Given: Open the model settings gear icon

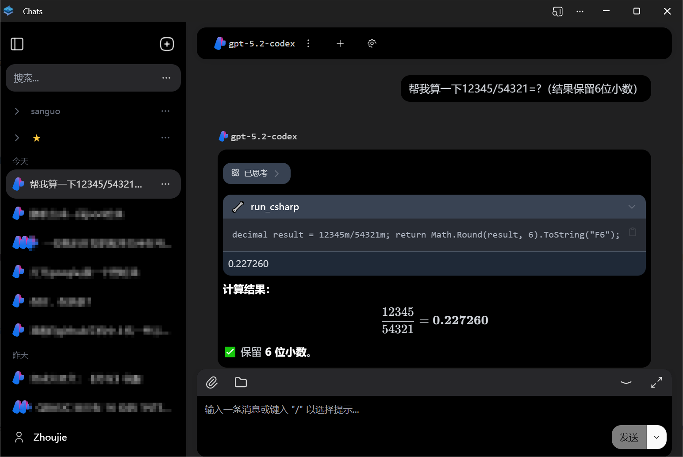Looking at the screenshot, I should tap(372, 43).
